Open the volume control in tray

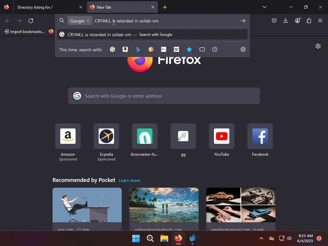[x=289, y=238]
